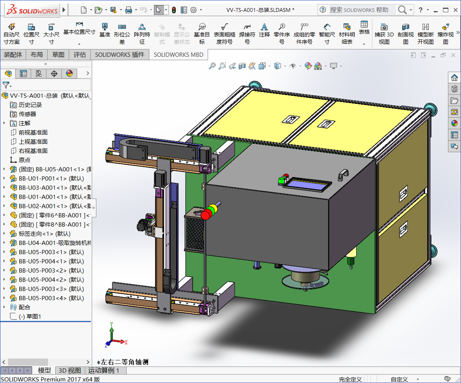This screenshot has width=461, height=383.
Task: Click the Select cursor tool in top toolbar
Action: pyautogui.click(x=159, y=10)
